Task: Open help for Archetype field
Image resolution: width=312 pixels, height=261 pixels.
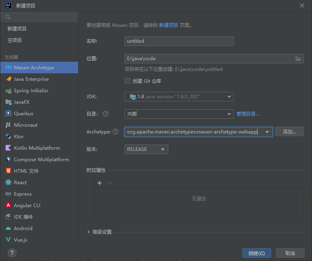Action: [116, 131]
